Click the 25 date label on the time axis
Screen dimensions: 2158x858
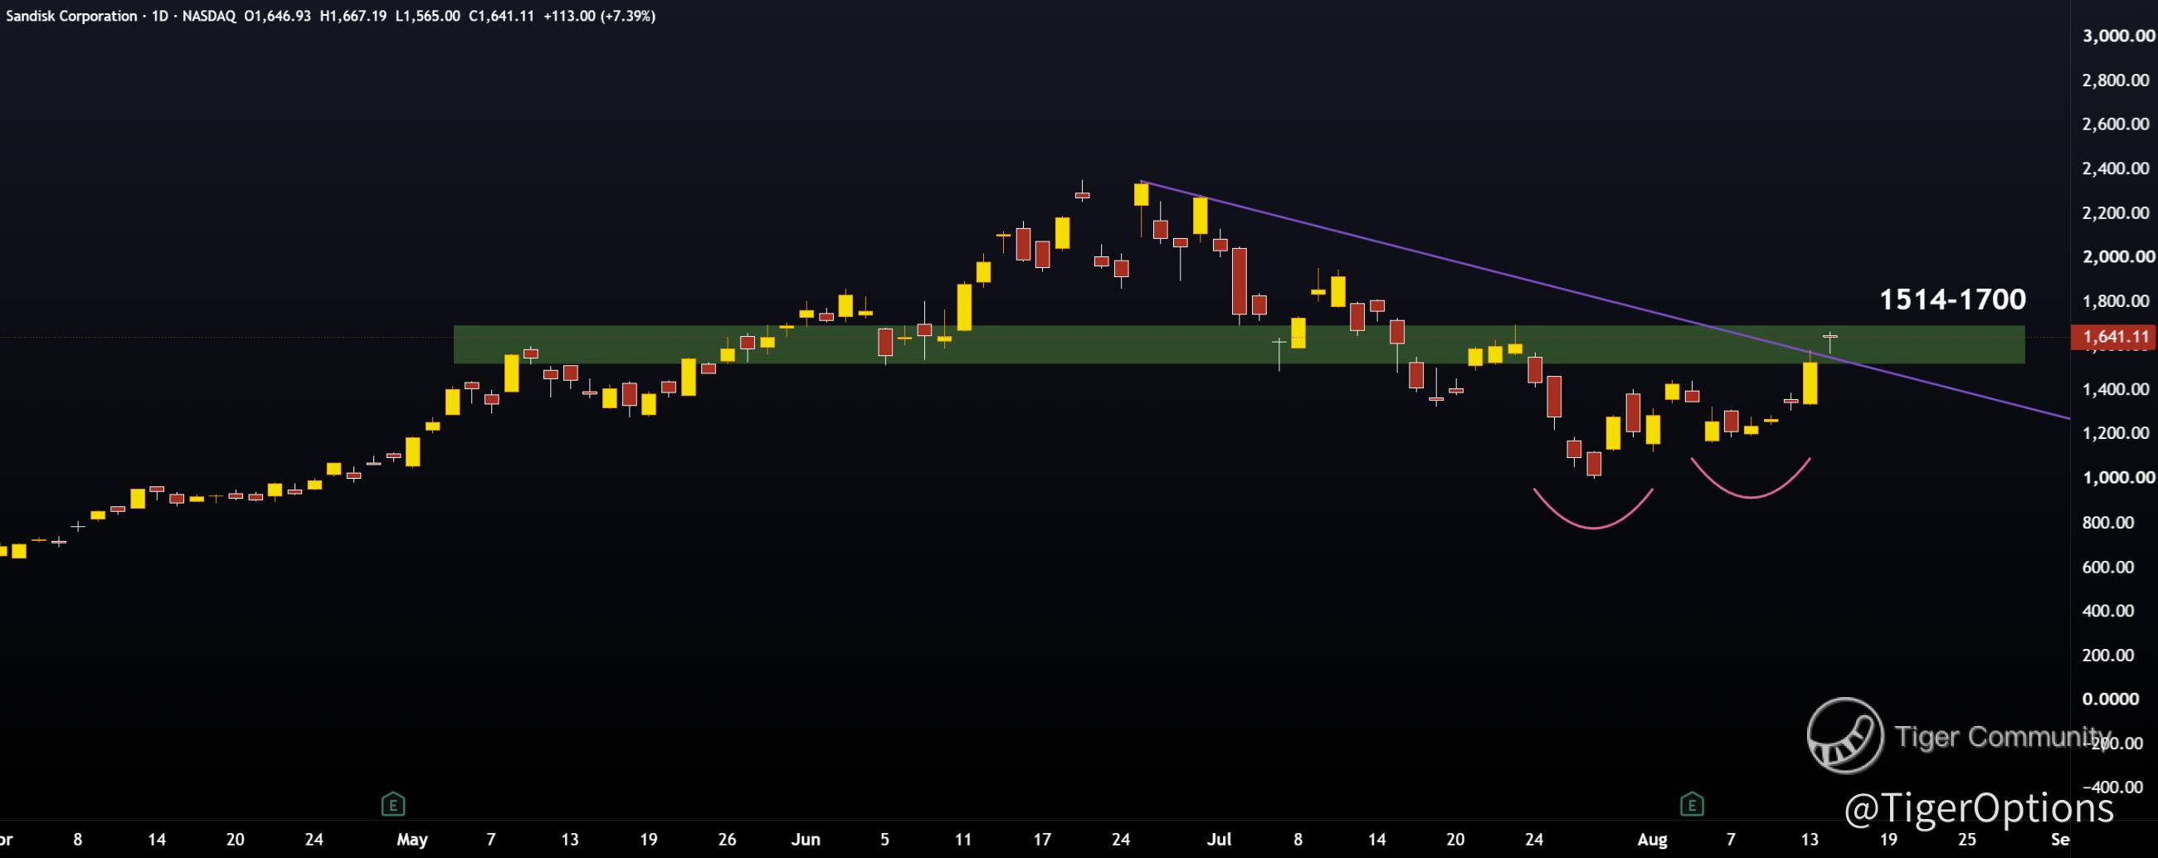coord(1967,839)
